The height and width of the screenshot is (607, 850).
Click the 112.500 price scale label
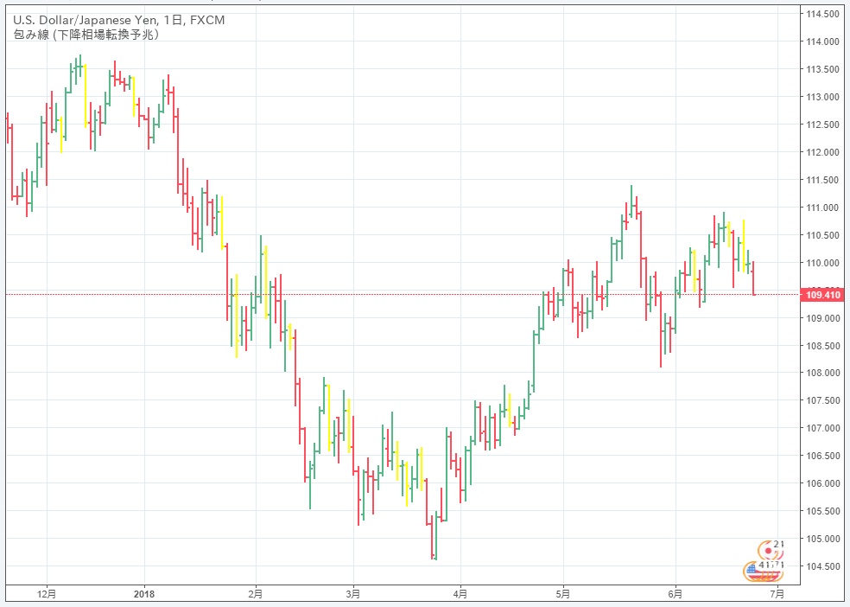click(x=822, y=125)
